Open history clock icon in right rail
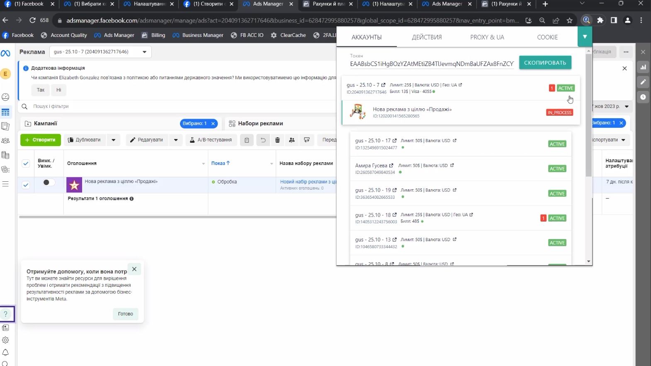Viewport: 651px width, 366px height. [643, 97]
